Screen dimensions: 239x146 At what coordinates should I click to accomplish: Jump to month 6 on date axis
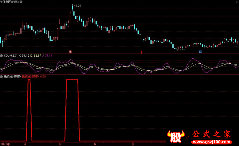(x=95, y=144)
